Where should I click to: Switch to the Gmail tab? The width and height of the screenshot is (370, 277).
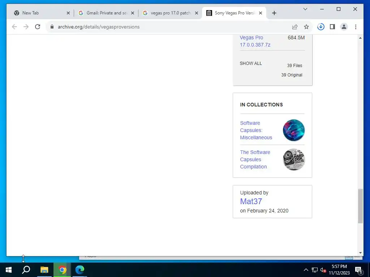tap(107, 13)
